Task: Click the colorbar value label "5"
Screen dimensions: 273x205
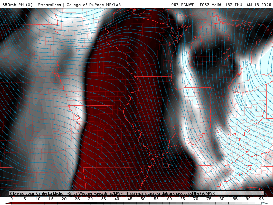Action: point(25,199)
